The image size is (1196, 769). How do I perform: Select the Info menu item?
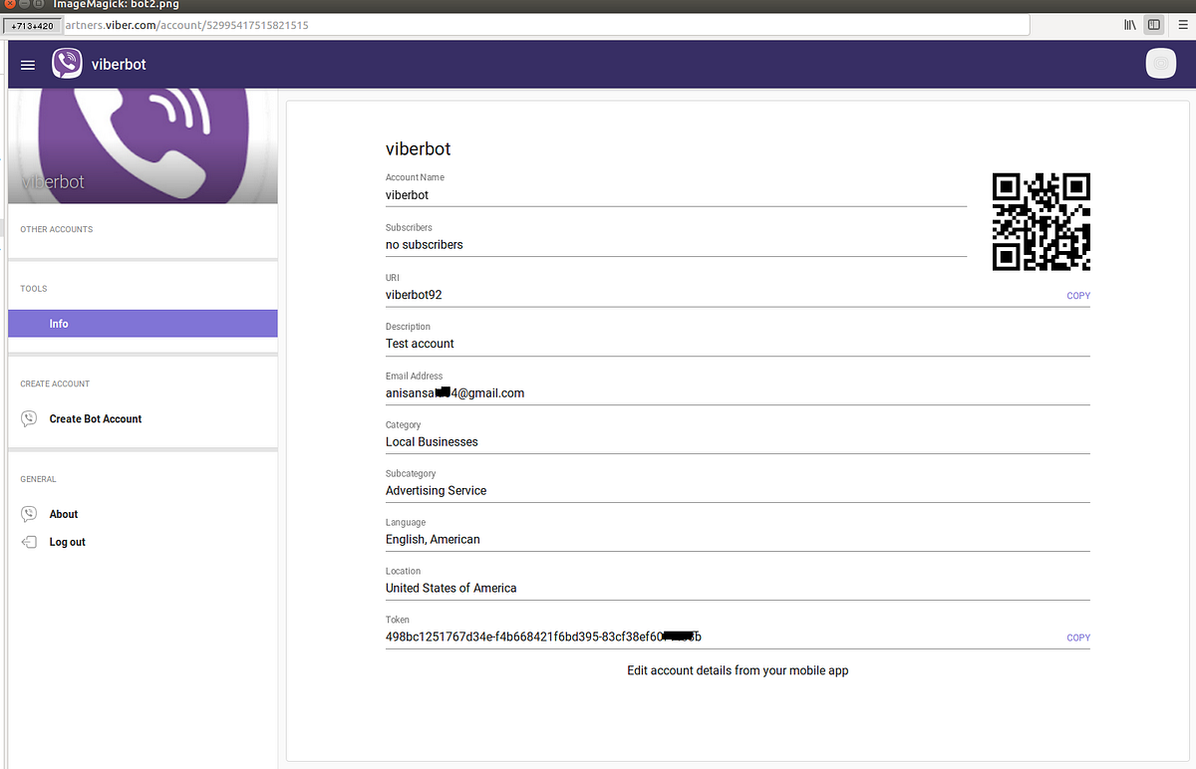click(x=143, y=324)
